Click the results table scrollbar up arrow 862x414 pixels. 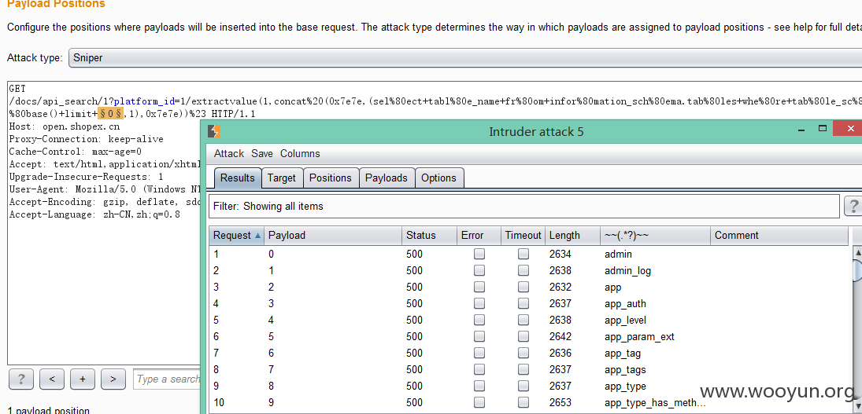point(857,251)
